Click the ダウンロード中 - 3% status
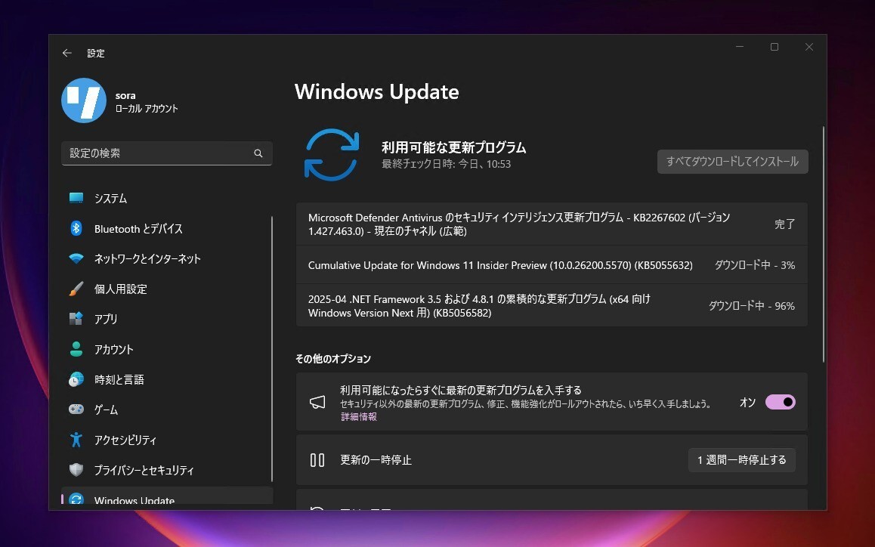This screenshot has height=547, width=875. pyautogui.click(x=754, y=265)
